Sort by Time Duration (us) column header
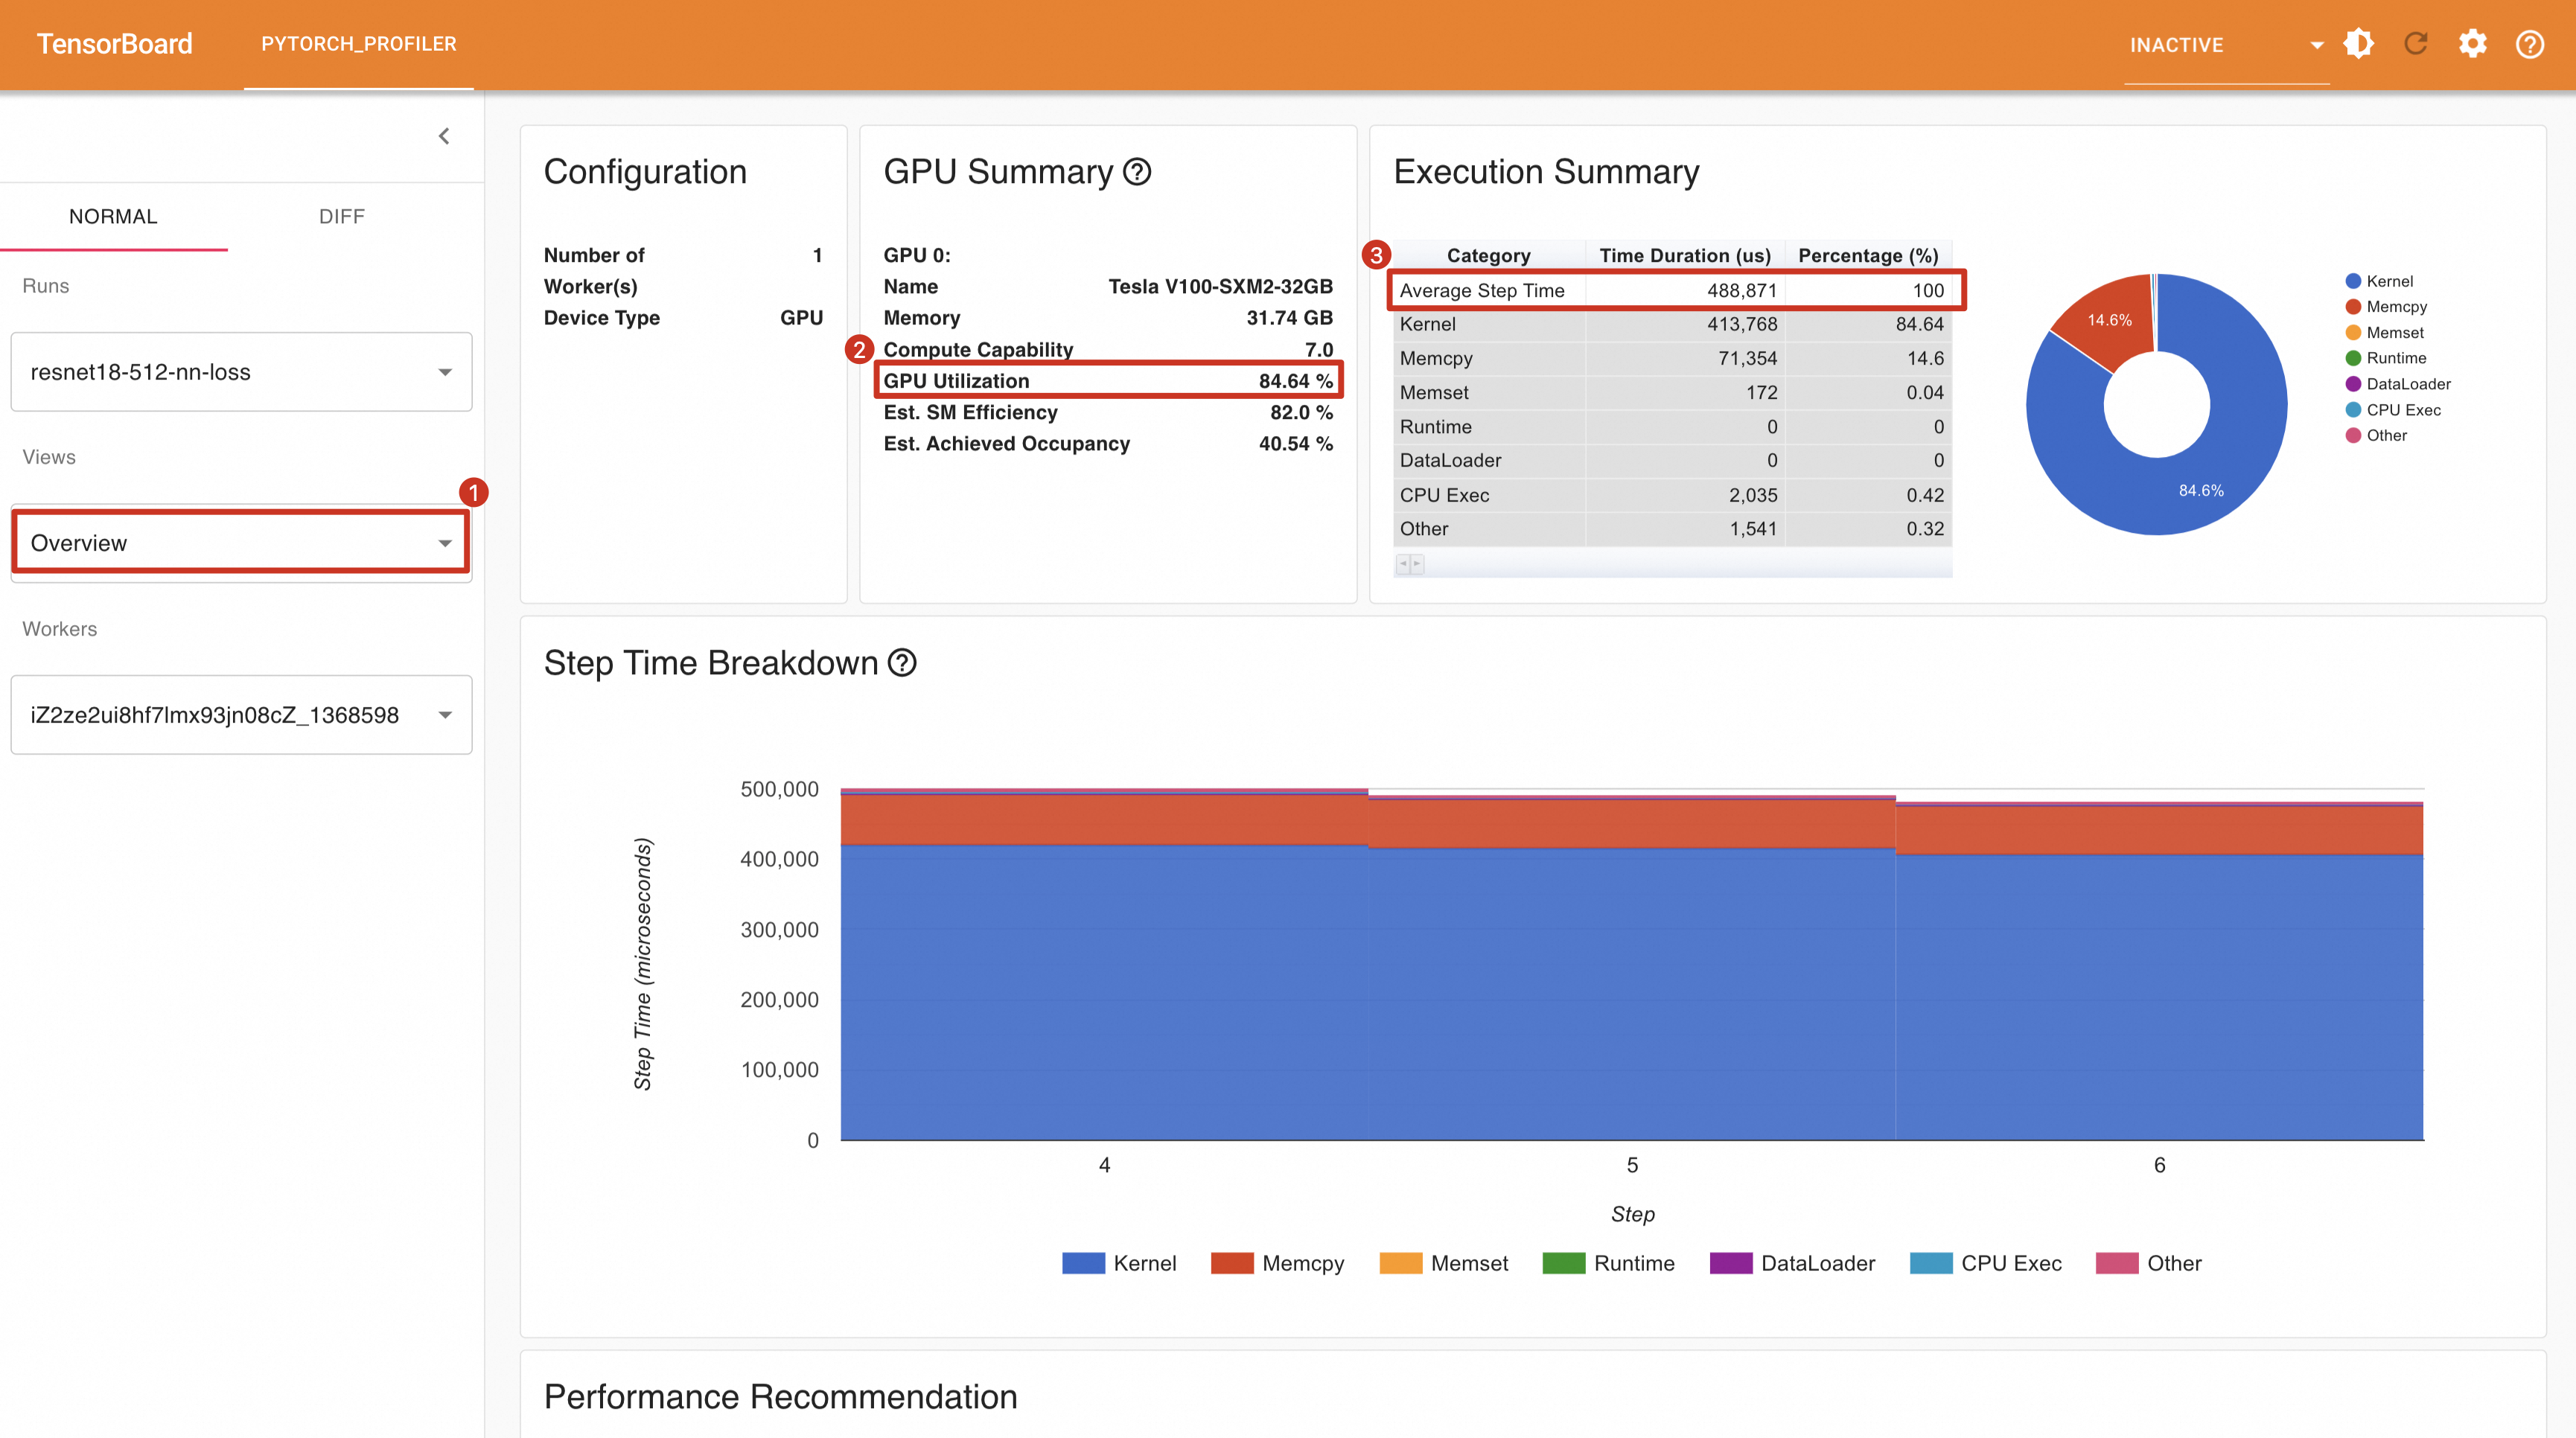This screenshot has width=2576, height=1438. [x=1685, y=255]
